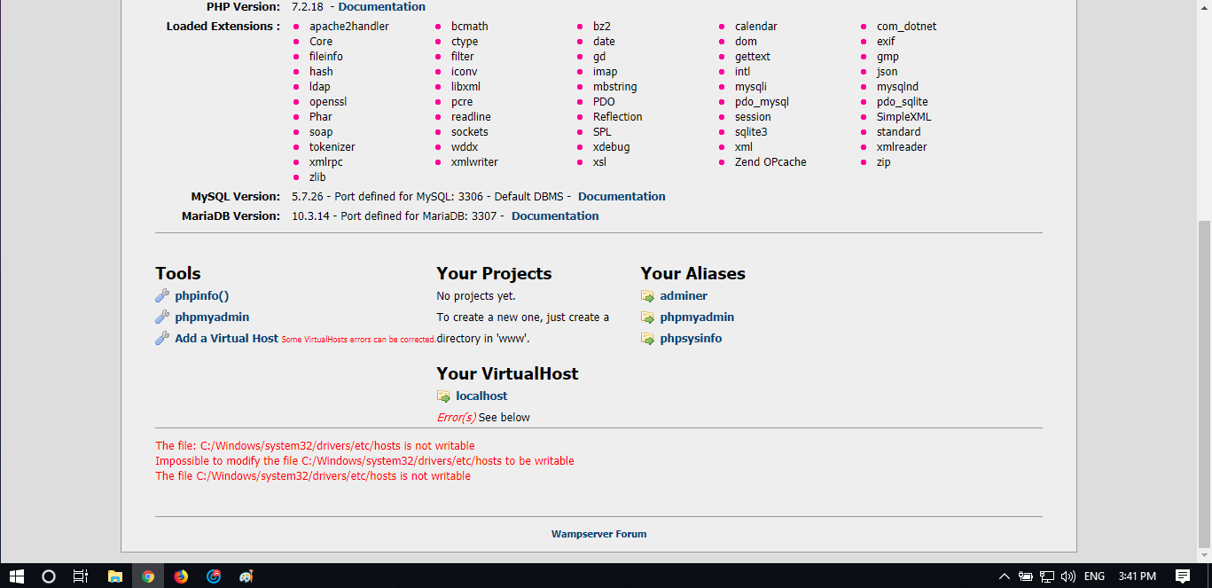Visit the Wampserver Forum link

[x=598, y=534]
